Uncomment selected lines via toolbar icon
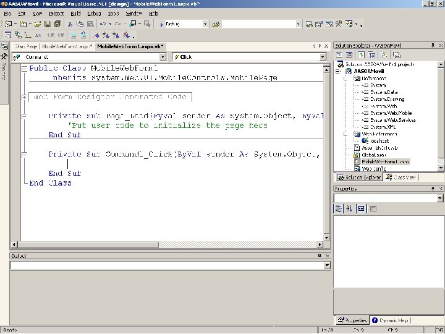Viewport: 445px width, 334px height. pos(83,35)
